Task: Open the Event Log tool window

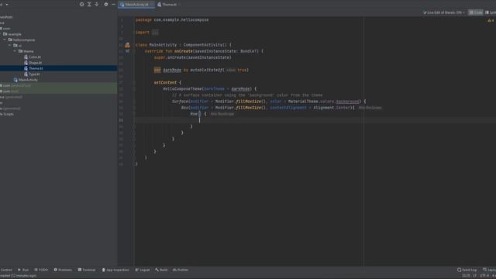Action: pyautogui.click(x=467, y=270)
